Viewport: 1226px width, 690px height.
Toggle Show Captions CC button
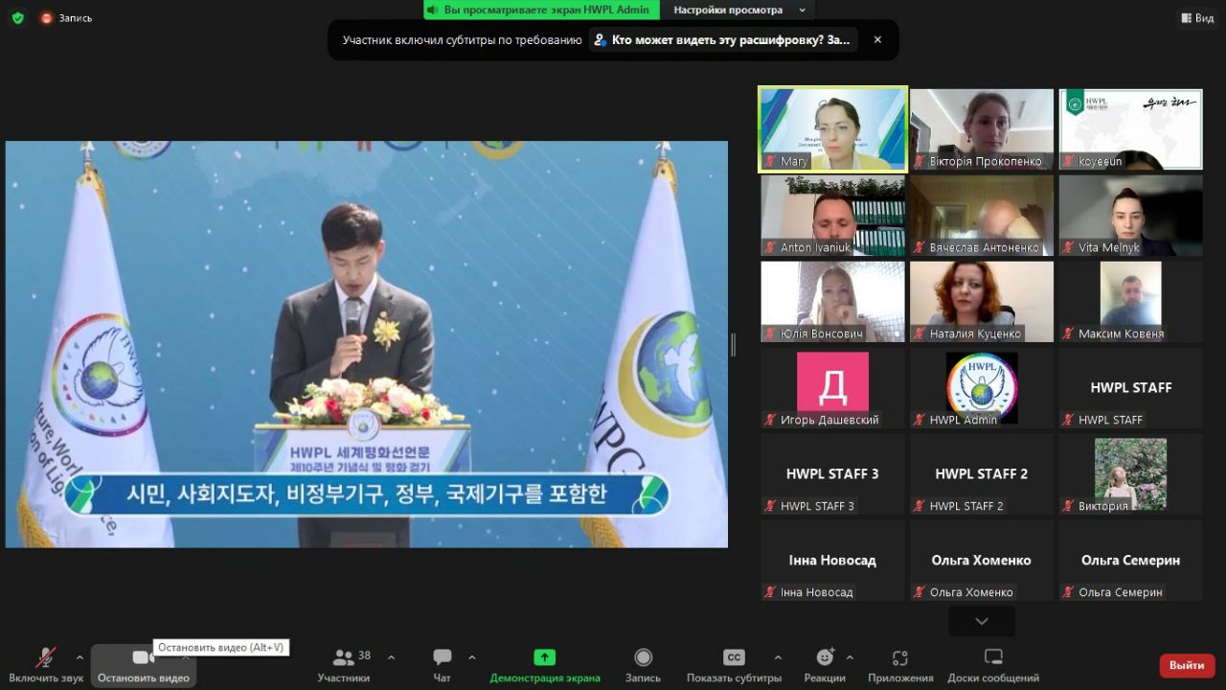(x=734, y=657)
